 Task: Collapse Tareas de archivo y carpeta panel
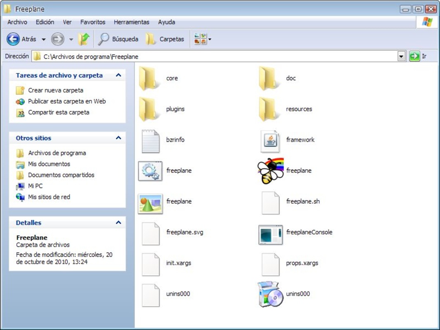[x=118, y=75]
